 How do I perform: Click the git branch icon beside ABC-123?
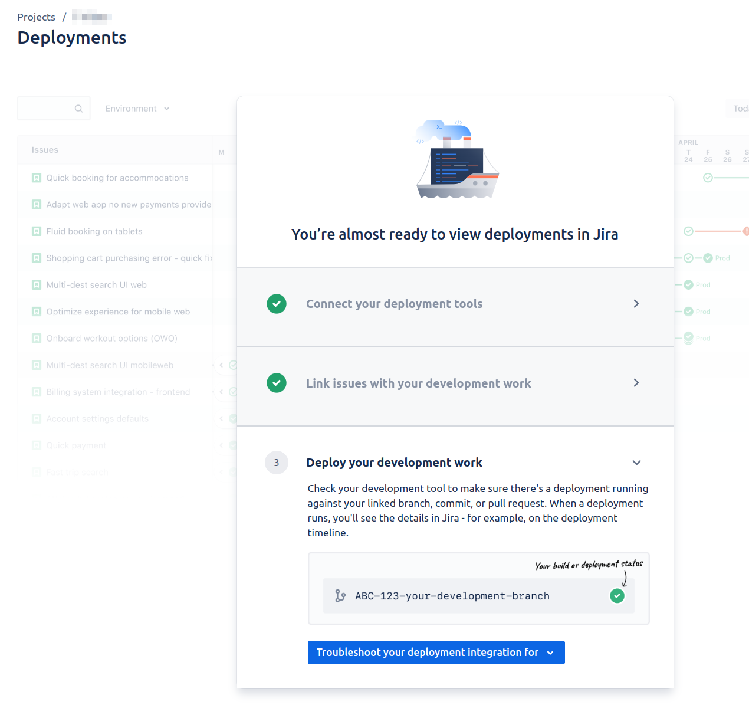click(340, 596)
